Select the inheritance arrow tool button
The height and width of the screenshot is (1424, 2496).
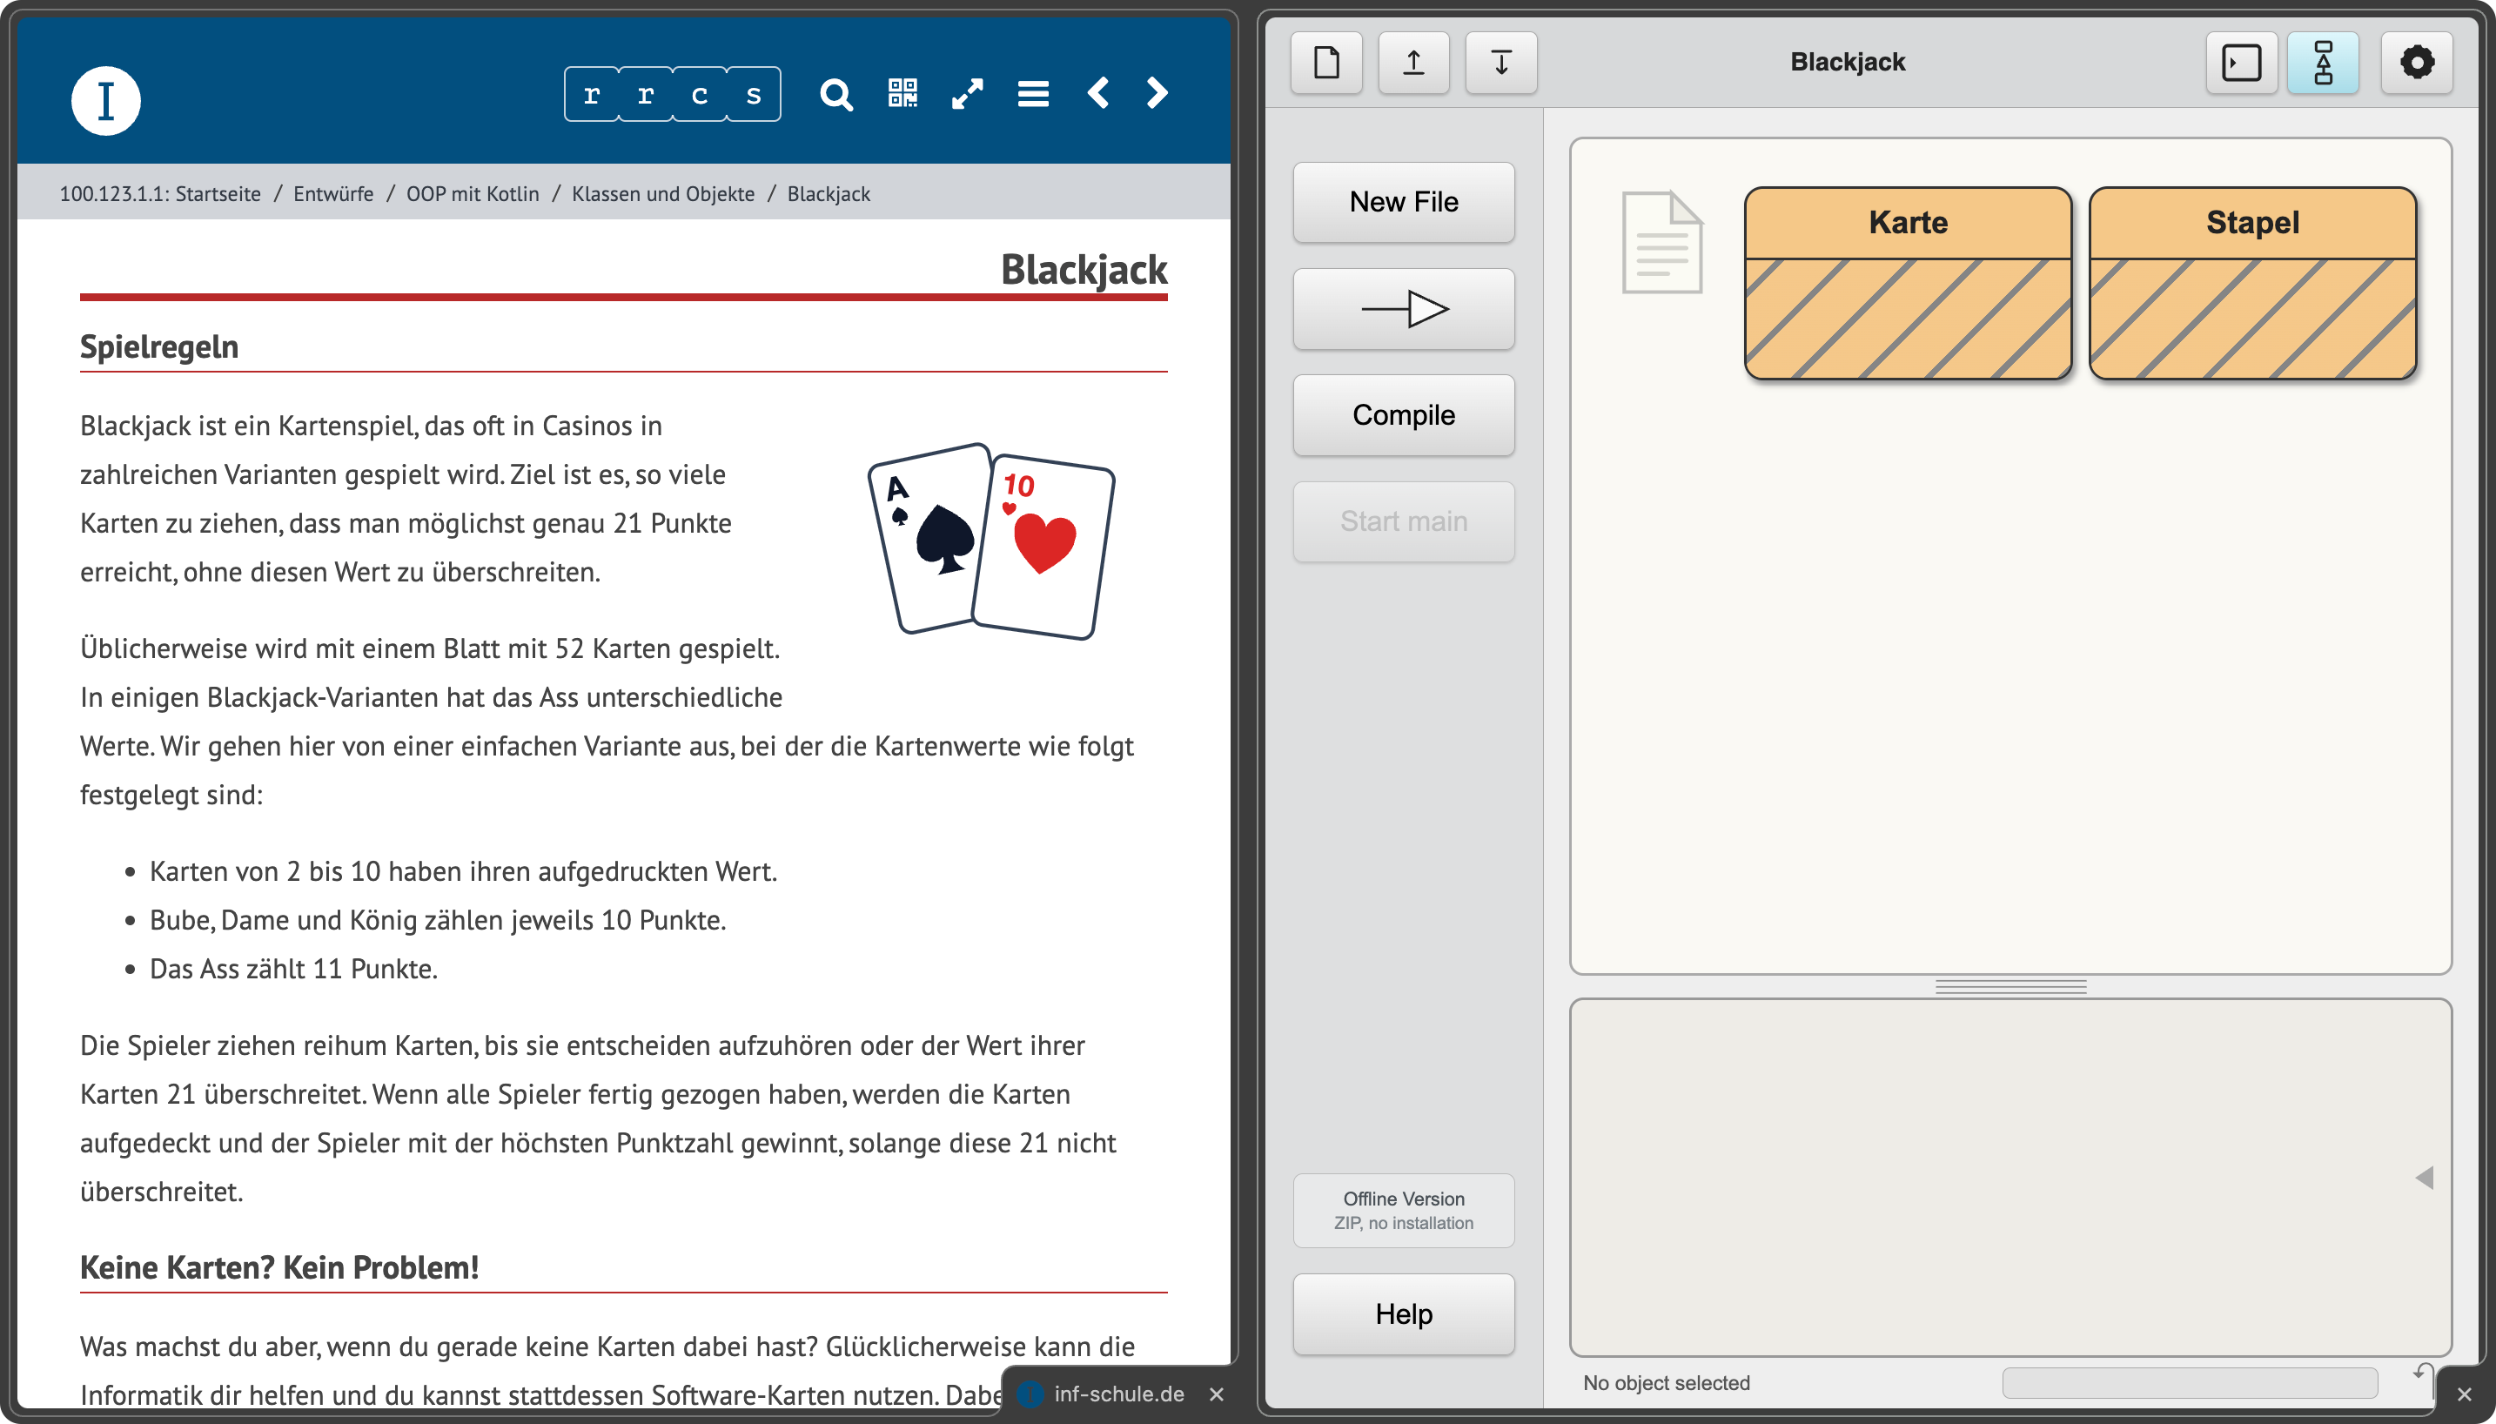coord(1404,309)
